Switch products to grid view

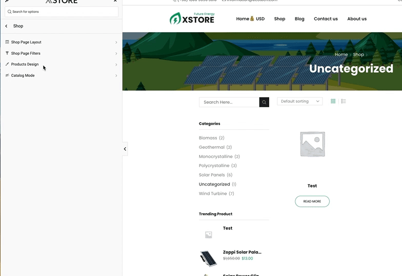click(333, 101)
